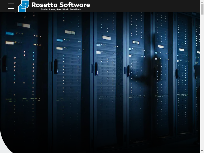
Task: Click the blue label on the leftmost rack
Action: (10, 33)
